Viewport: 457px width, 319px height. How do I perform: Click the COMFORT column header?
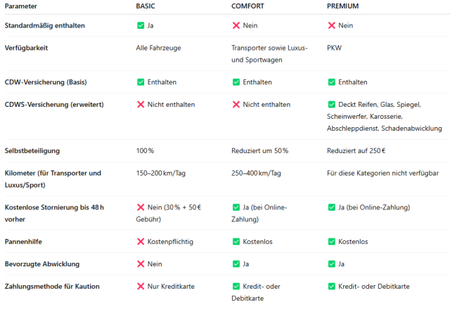point(247,6)
